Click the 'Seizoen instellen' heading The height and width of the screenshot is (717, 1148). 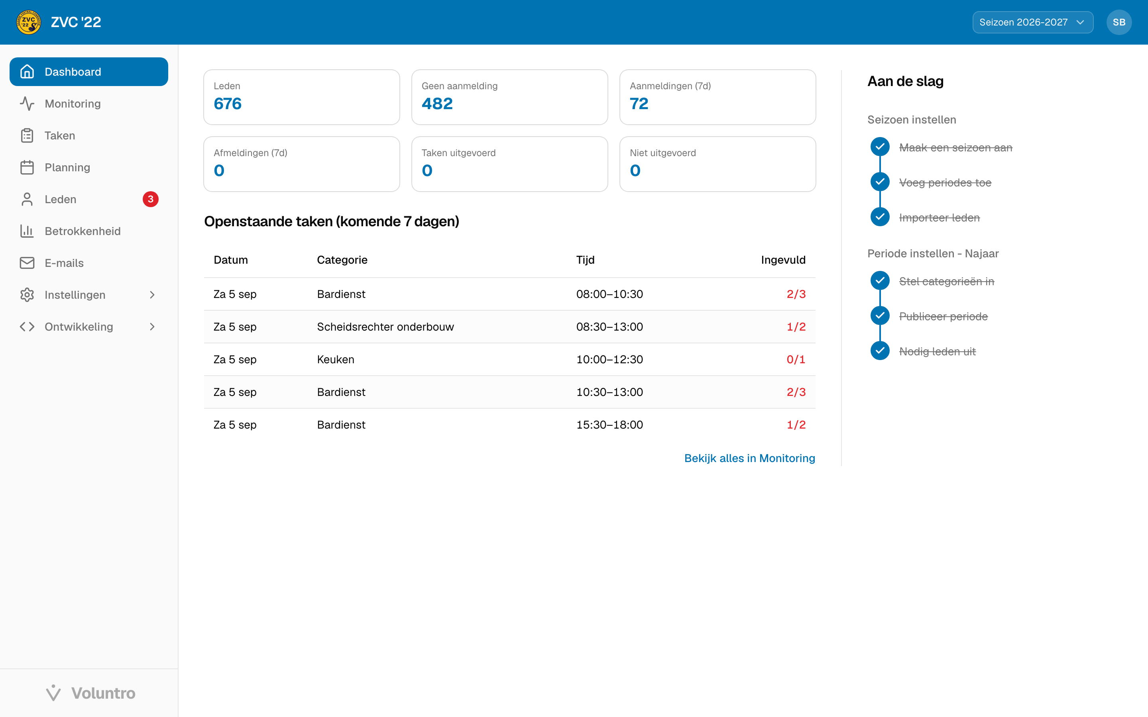pyautogui.click(x=911, y=119)
